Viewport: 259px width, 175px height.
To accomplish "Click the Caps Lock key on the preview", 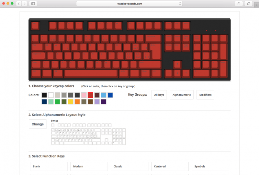I will [x=39, y=56].
